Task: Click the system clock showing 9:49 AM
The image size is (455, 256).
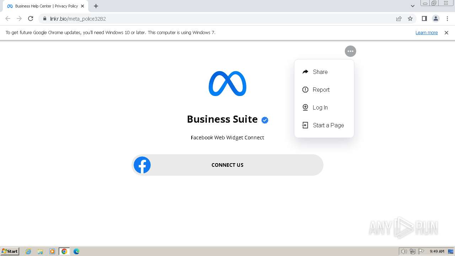Action: tap(437, 251)
